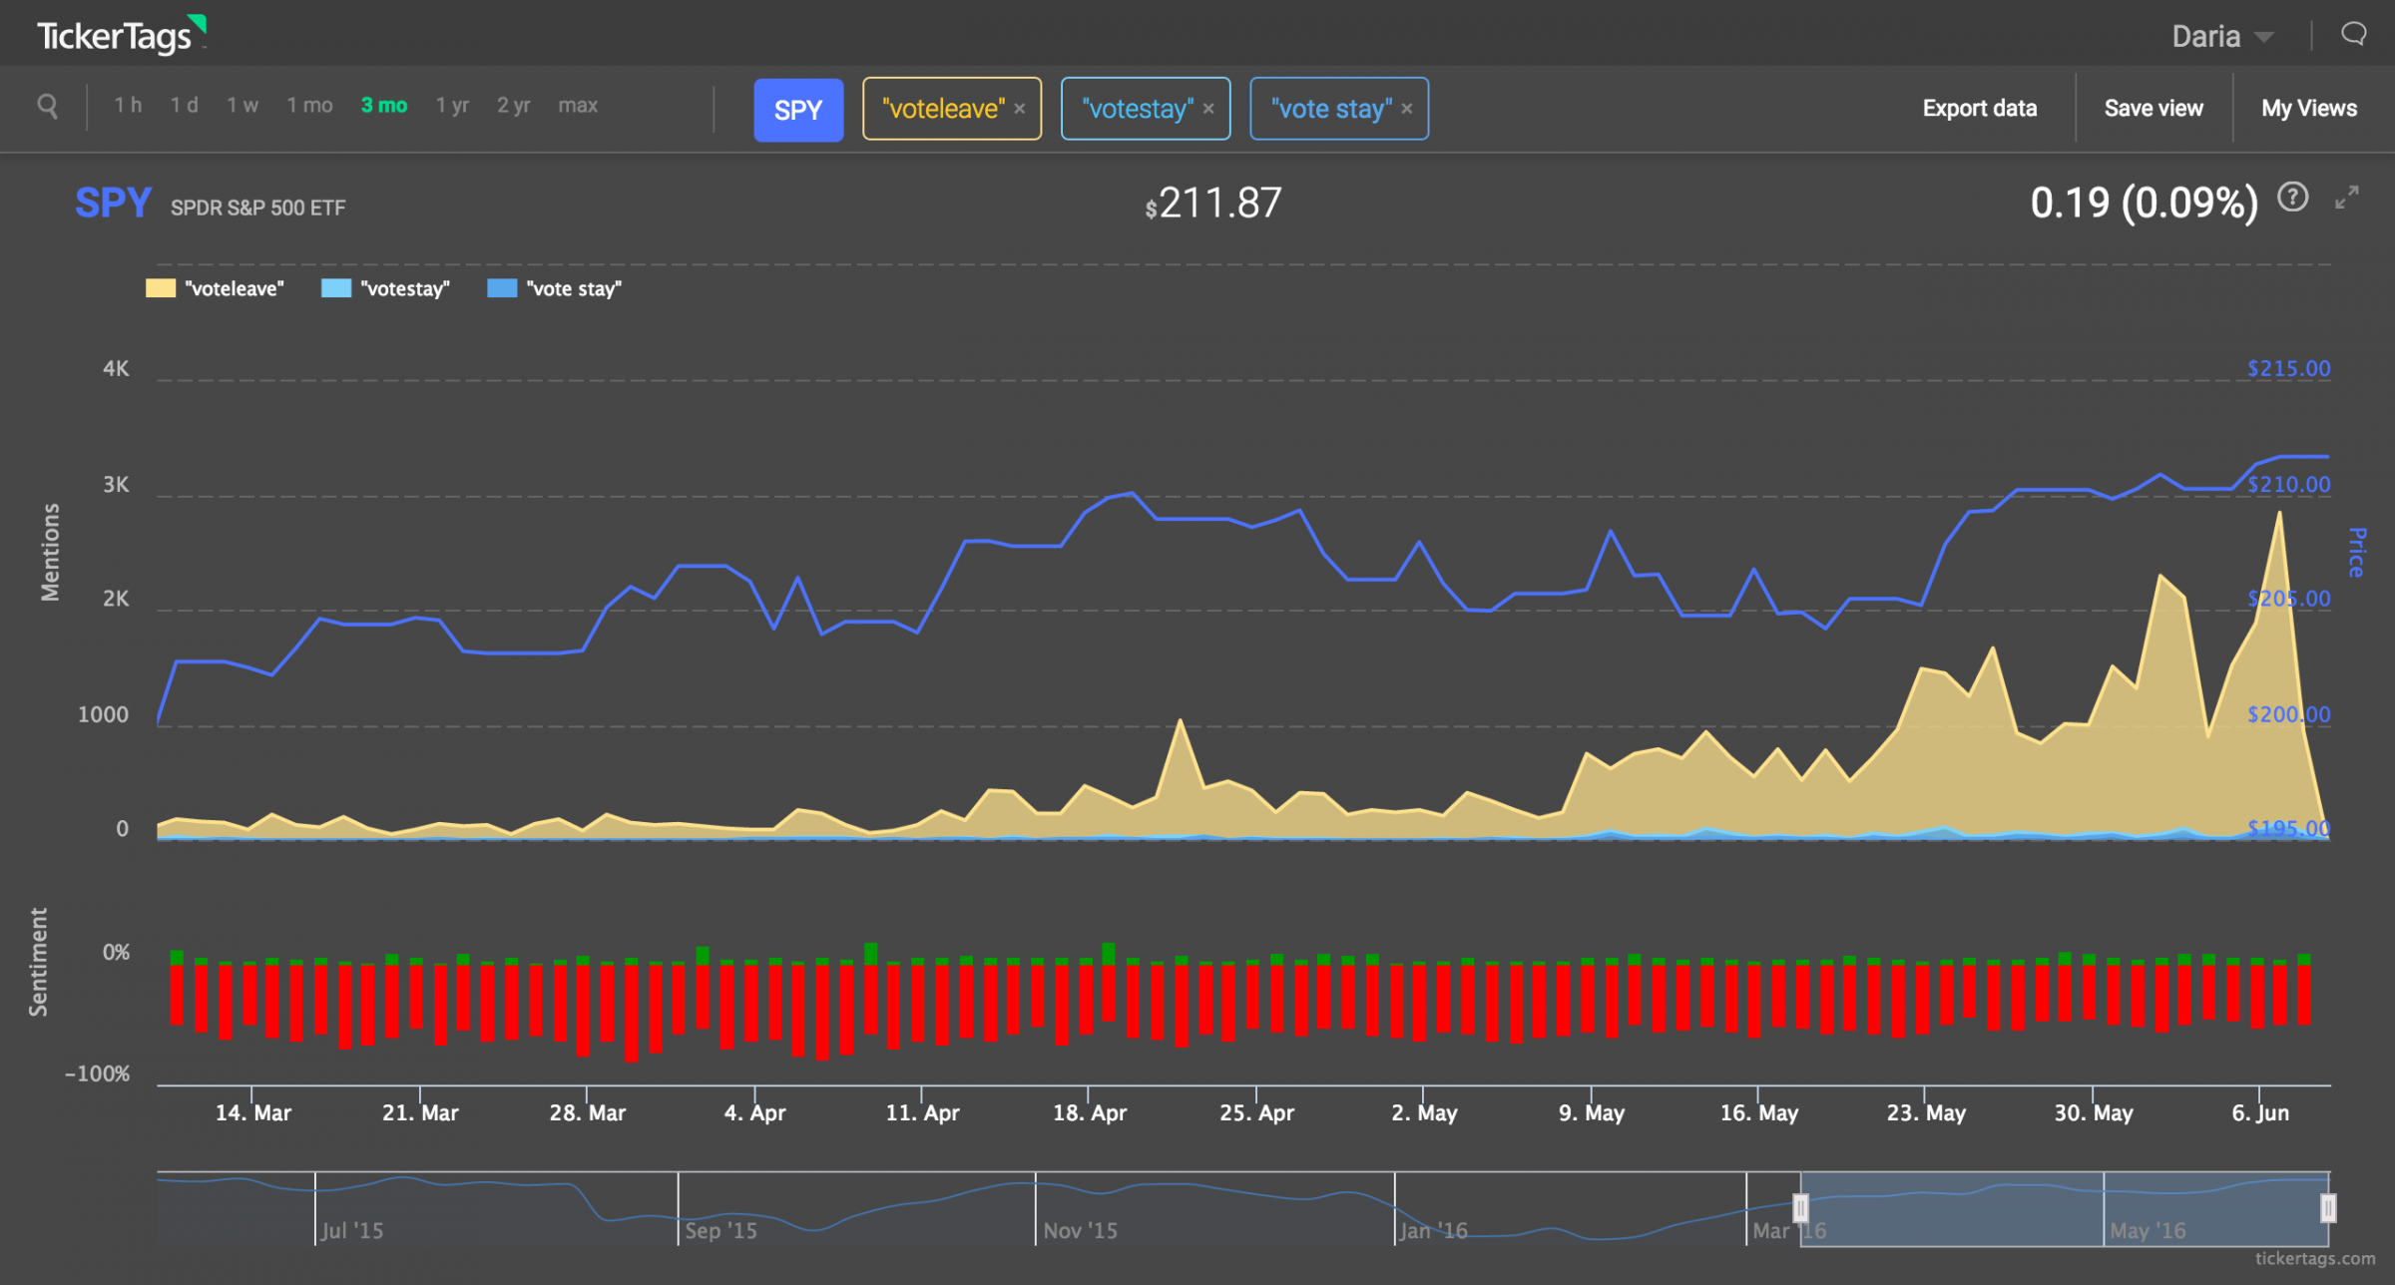This screenshot has height=1285, width=2395.
Task: Click the 6. Jun axis label
Action: 2260,1112
